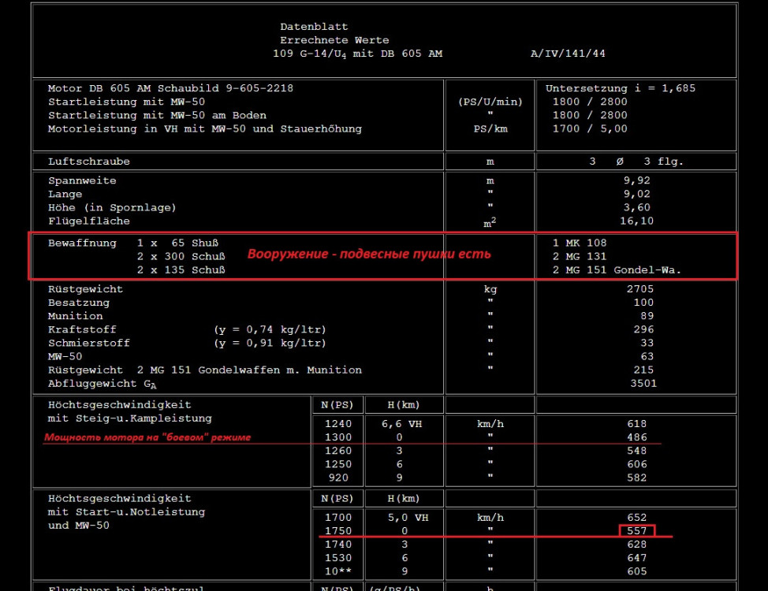768x591 pixels.
Task: Select 'Errechnete Werte' subtitle text
Action: [334, 40]
